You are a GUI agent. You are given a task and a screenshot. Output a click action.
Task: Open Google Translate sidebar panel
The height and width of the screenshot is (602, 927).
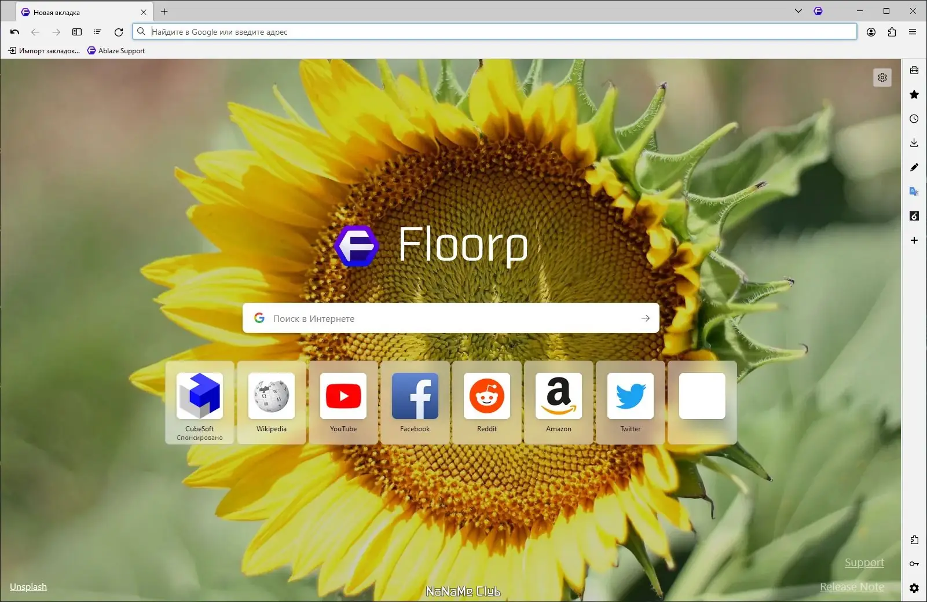[x=914, y=192]
